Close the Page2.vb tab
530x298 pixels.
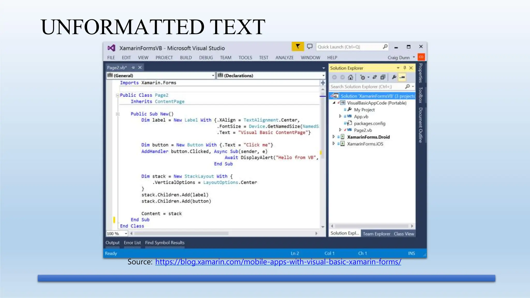(x=140, y=67)
